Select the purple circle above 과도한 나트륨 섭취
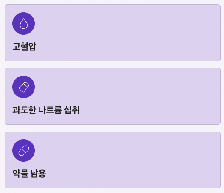Image resolution: width=224 pixels, height=193 pixels. click(x=24, y=87)
